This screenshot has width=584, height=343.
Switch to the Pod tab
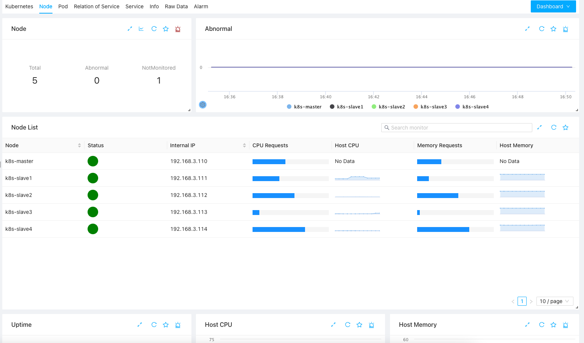(63, 6)
